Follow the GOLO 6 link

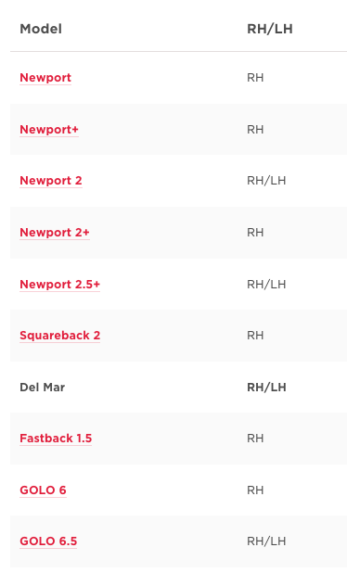pyautogui.click(x=43, y=490)
